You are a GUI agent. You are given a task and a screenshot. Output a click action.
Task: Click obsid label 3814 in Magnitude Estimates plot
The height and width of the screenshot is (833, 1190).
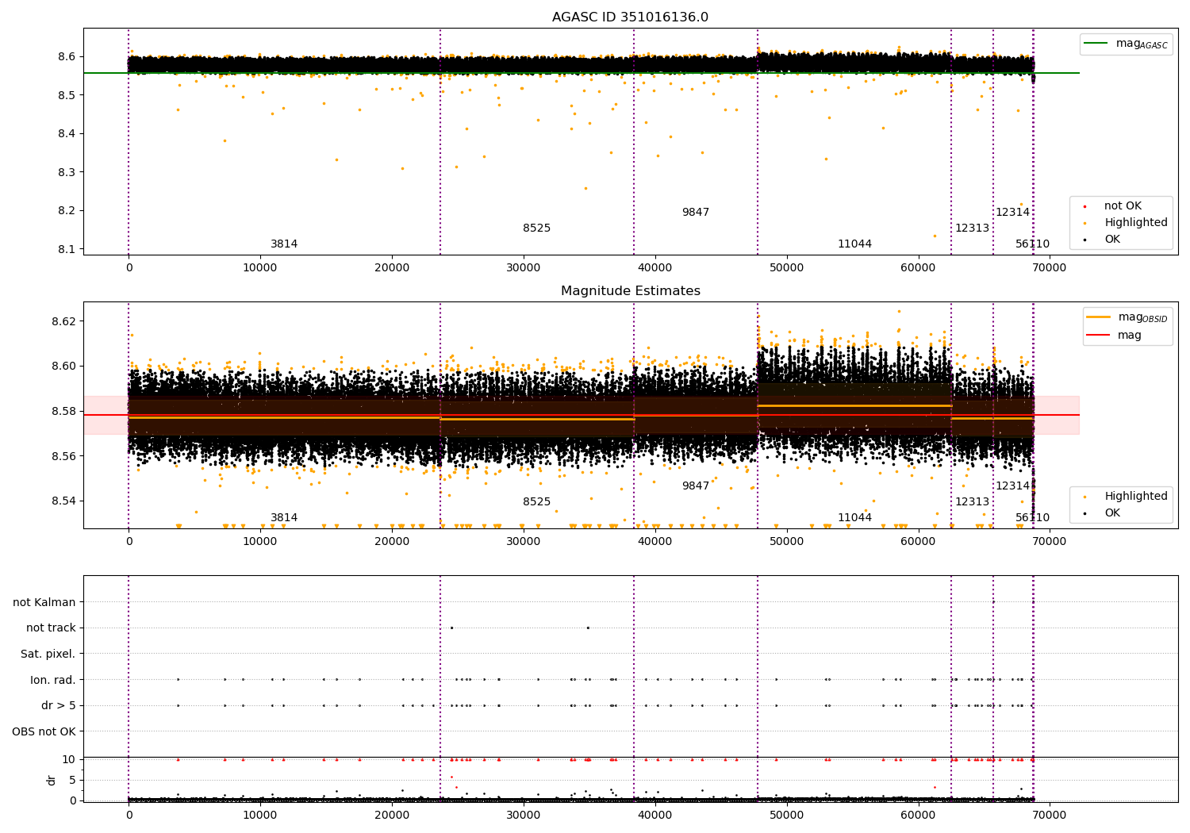pos(284,518)
